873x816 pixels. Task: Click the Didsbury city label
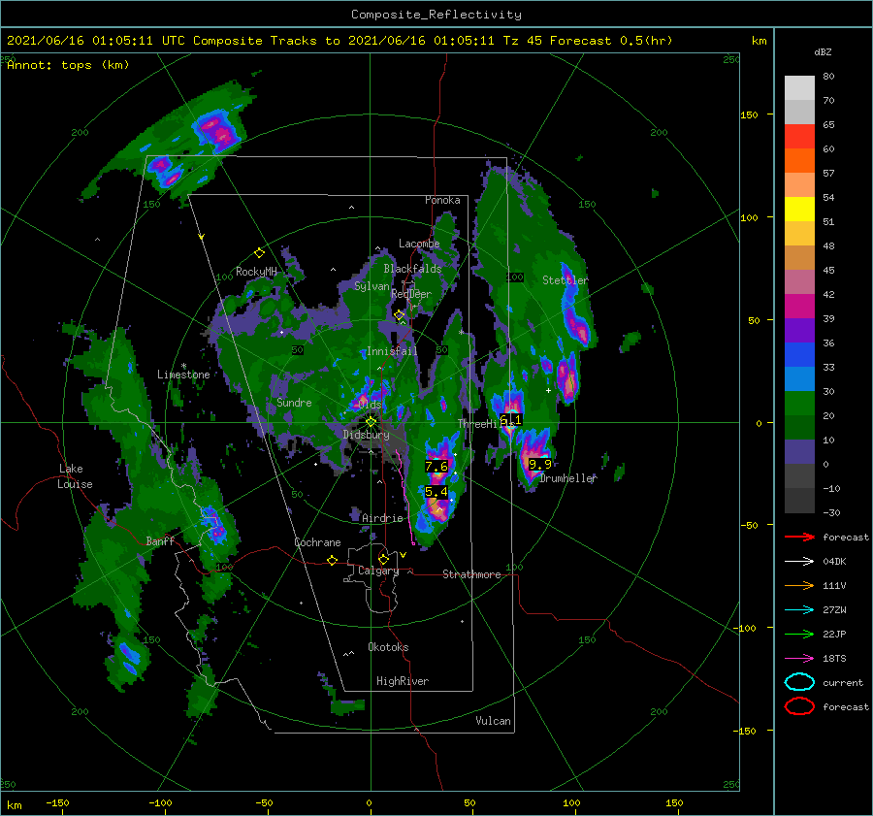[x=366, y=435]
